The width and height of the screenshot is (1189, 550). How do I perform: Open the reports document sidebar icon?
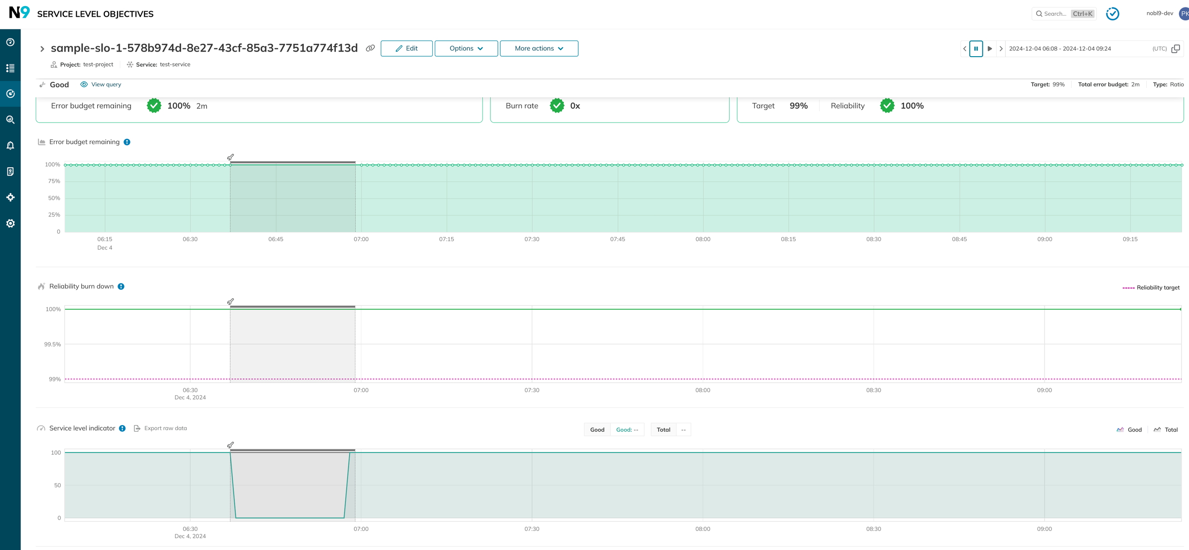(10, 171)
